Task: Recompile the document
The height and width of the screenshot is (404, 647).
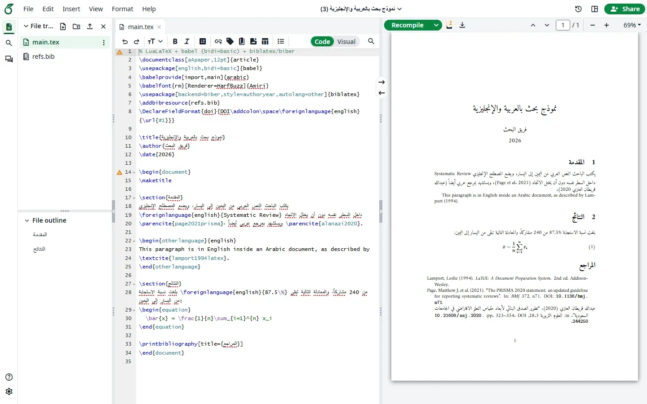Action: 408,25
